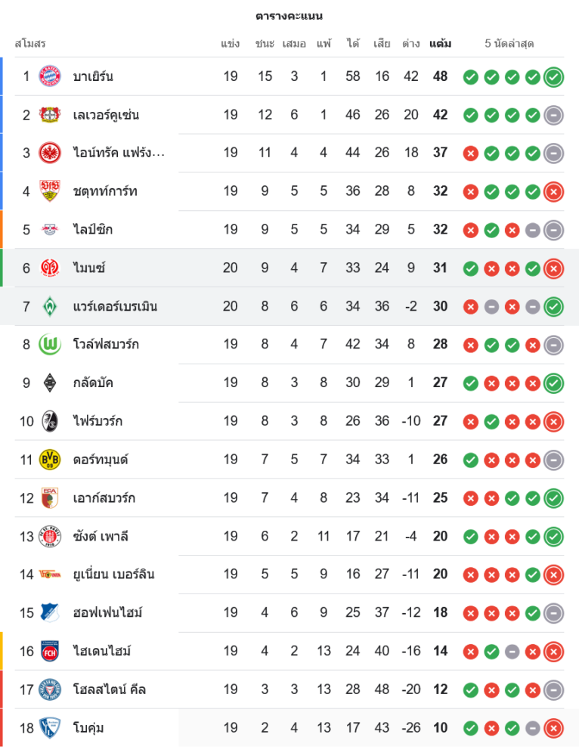Click the Eintracht Frankfurt club logo
This screenshot has height=756, width=579.
point(49,153)
